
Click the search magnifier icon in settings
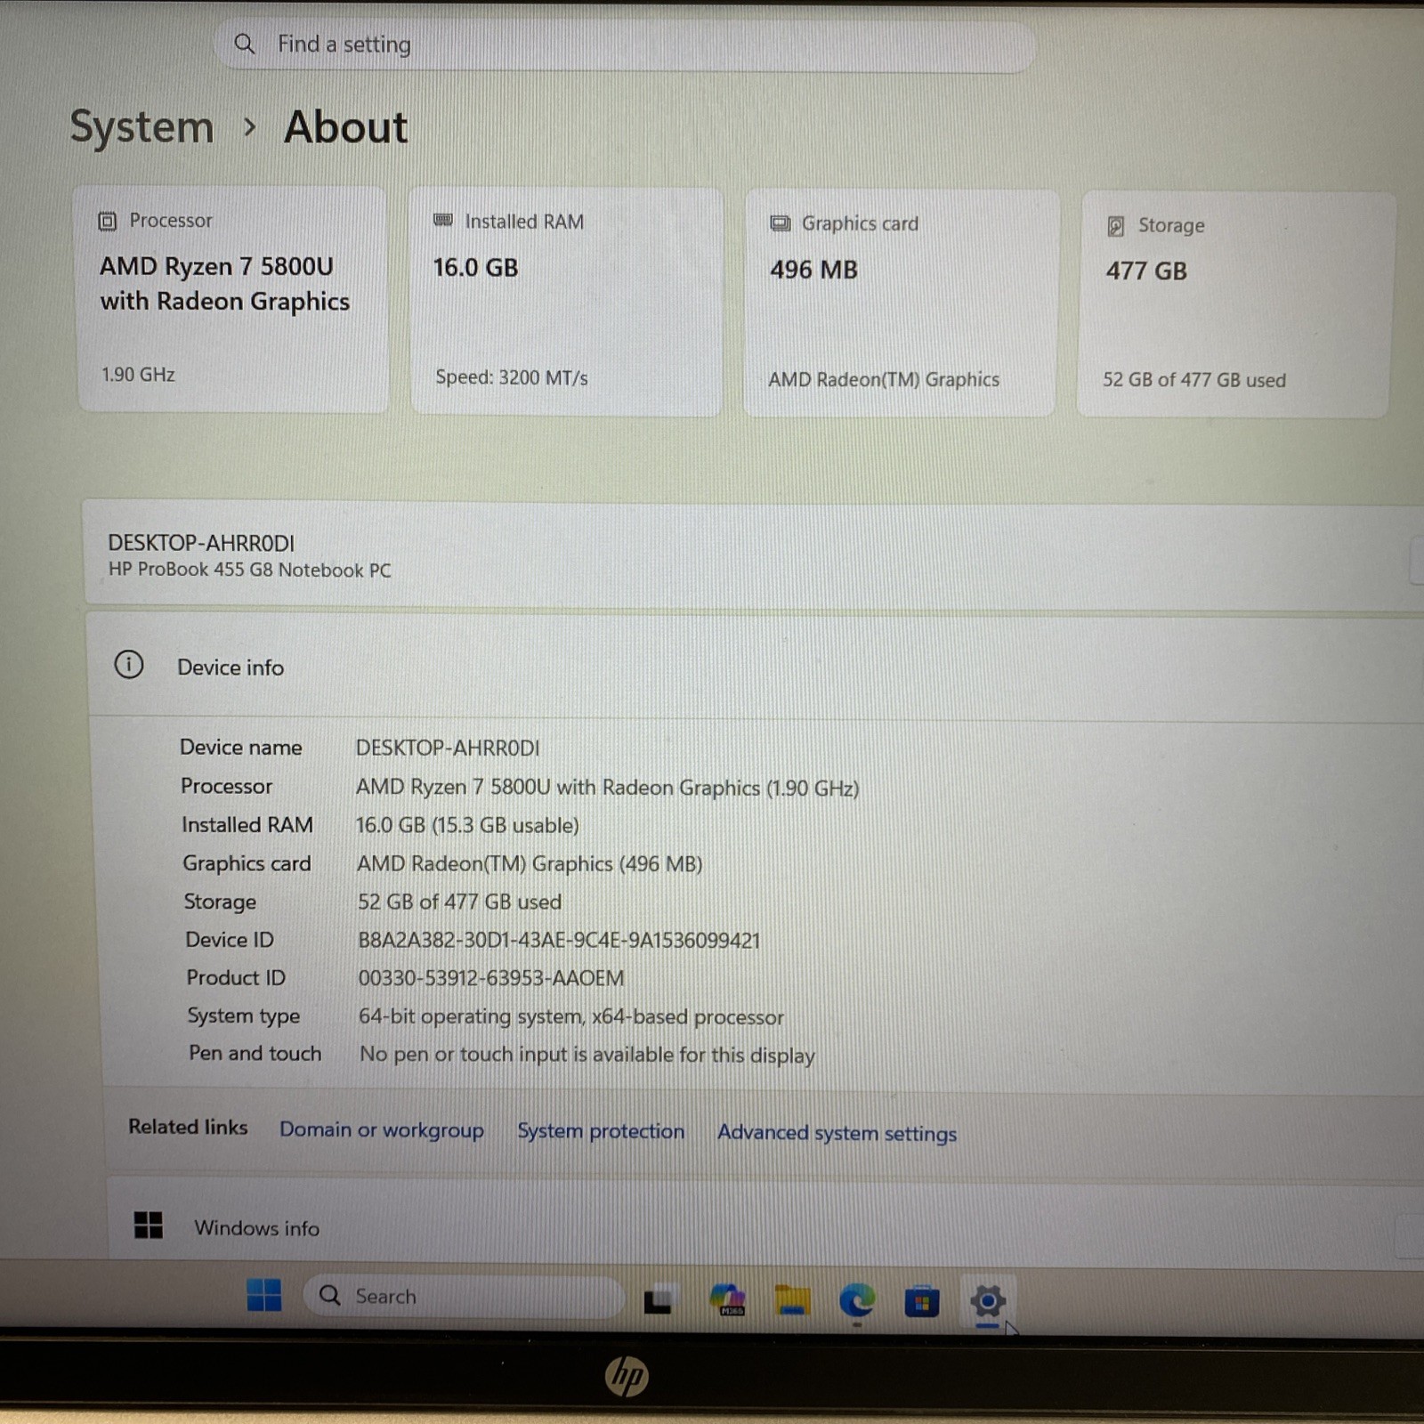[244, 44]
